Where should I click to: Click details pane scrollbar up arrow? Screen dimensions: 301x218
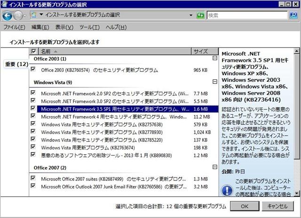297,51
